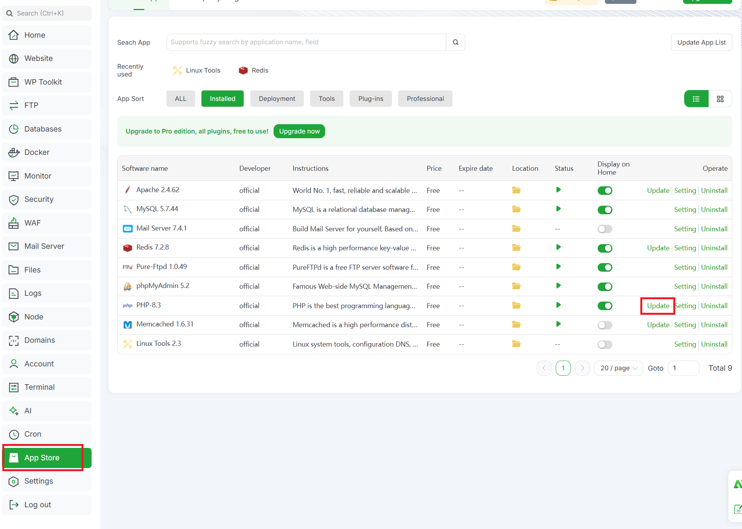Toggle Redis 7.2.8 display on home switch

(605, 248)
